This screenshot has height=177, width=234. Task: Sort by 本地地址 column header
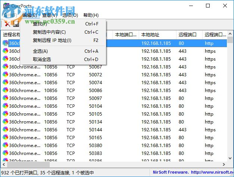point(157,35)
